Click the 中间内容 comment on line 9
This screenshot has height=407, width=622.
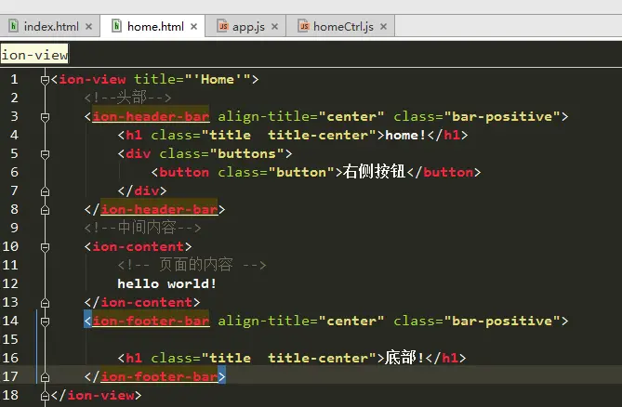coord(142,228)
